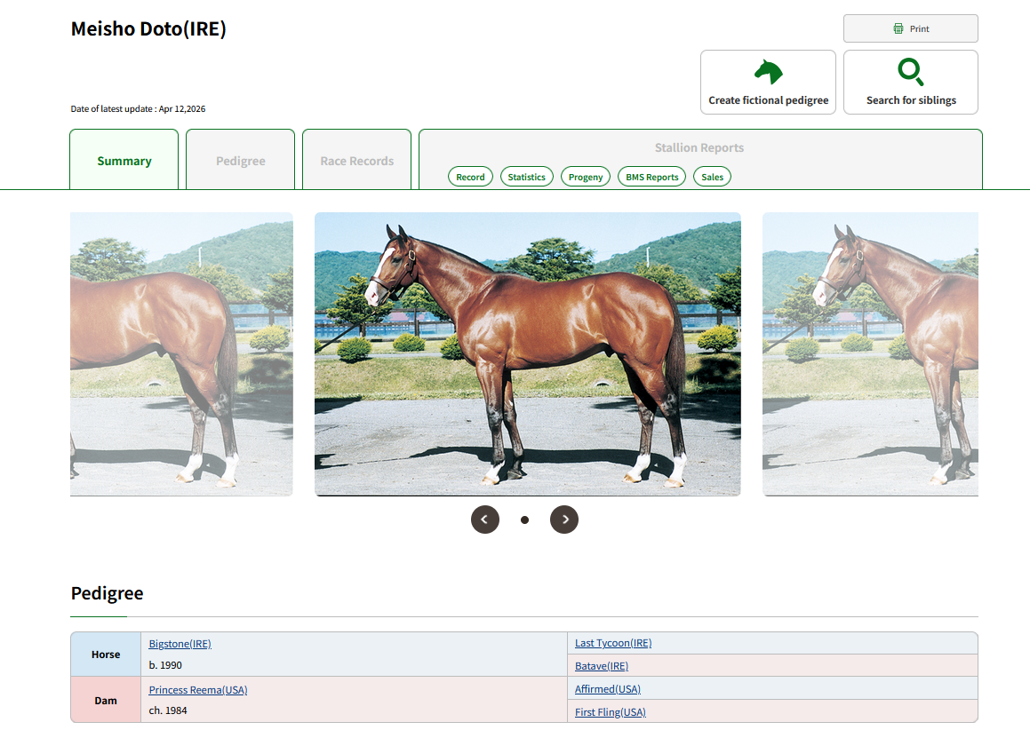This screenshot has height=730, width=1030.
Task: Select the carousel dot indicator
Action: [524, 520]
